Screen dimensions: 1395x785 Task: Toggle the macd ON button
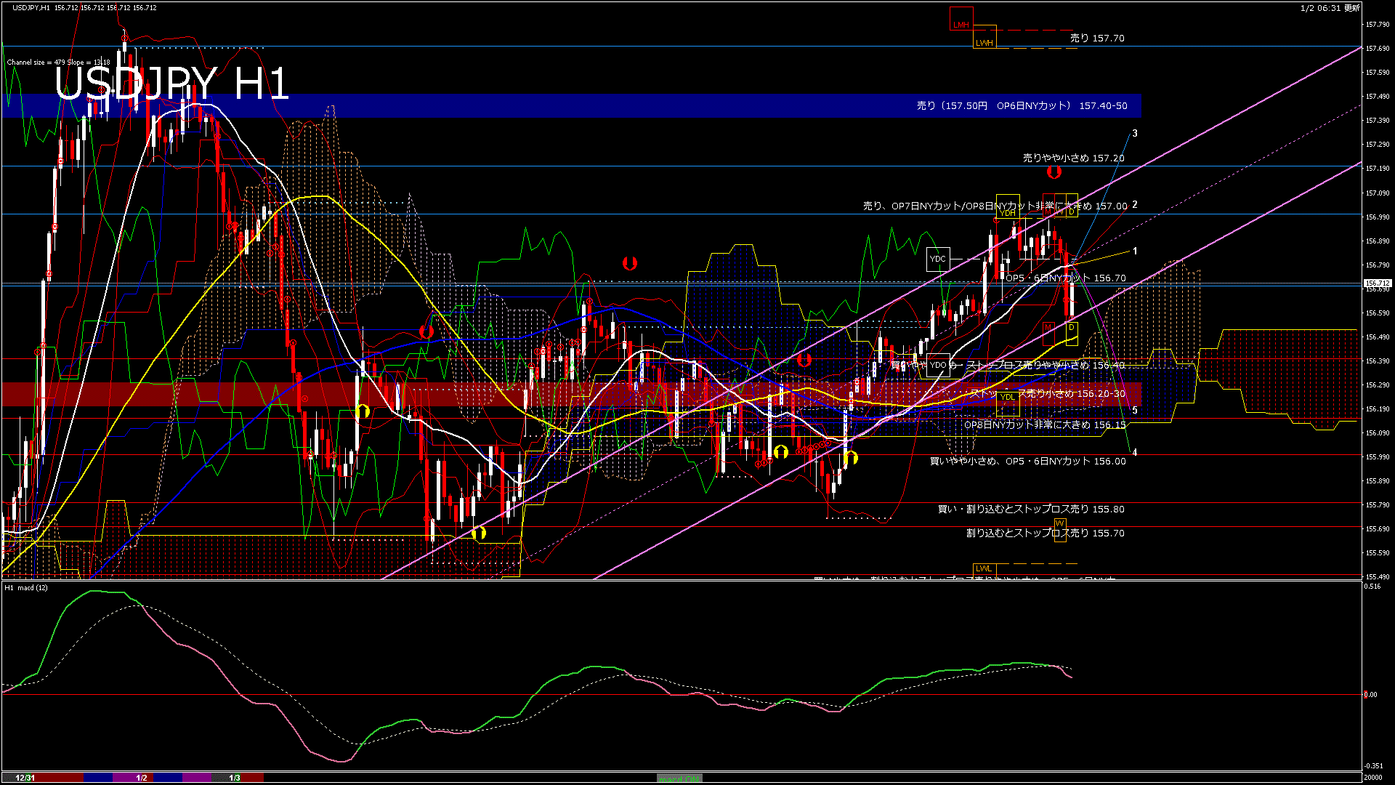pyautogui.click(x=679, y=778)
